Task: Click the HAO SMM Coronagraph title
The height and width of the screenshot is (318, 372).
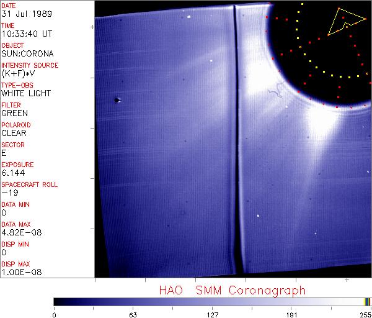Action: (x=232, y=291)
